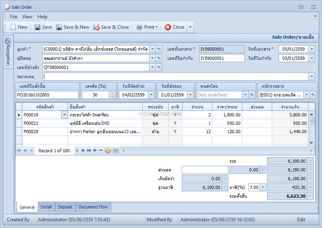Viewport: 322px width, 228px height.
Task: Click the edit record icon in the navigator
Action: (108, 151)
